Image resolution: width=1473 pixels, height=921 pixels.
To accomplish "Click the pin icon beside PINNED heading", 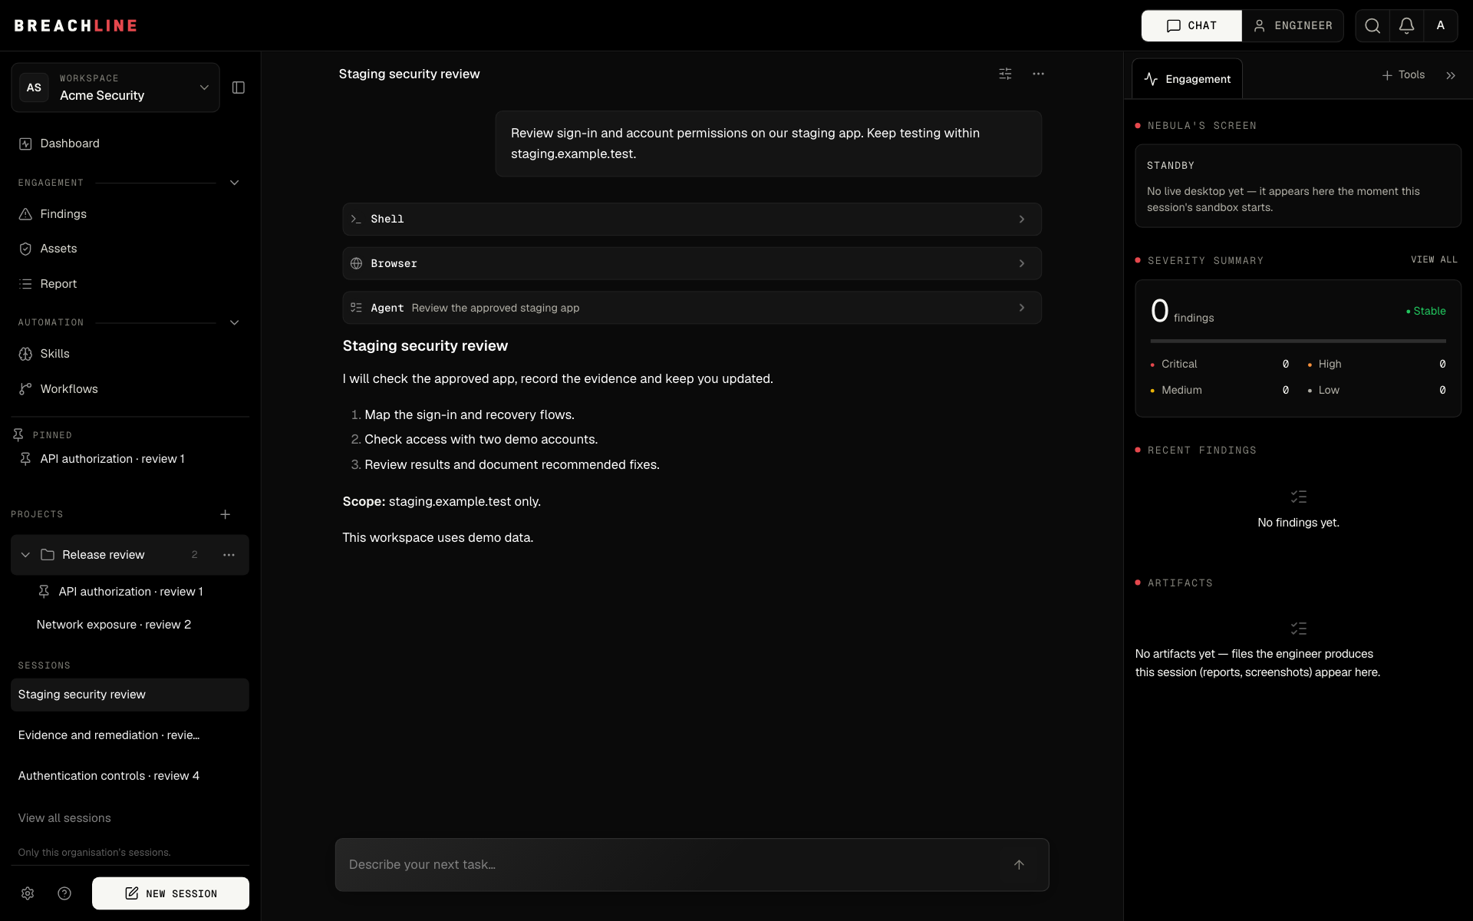I will click(18, 435).
